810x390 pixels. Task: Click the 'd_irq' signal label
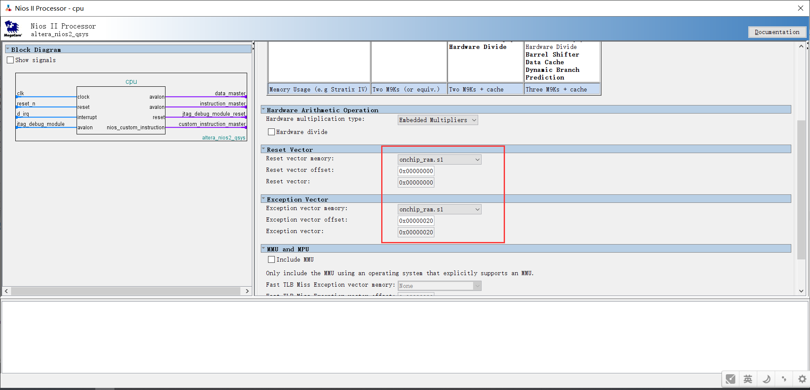[x=23, y=114]
